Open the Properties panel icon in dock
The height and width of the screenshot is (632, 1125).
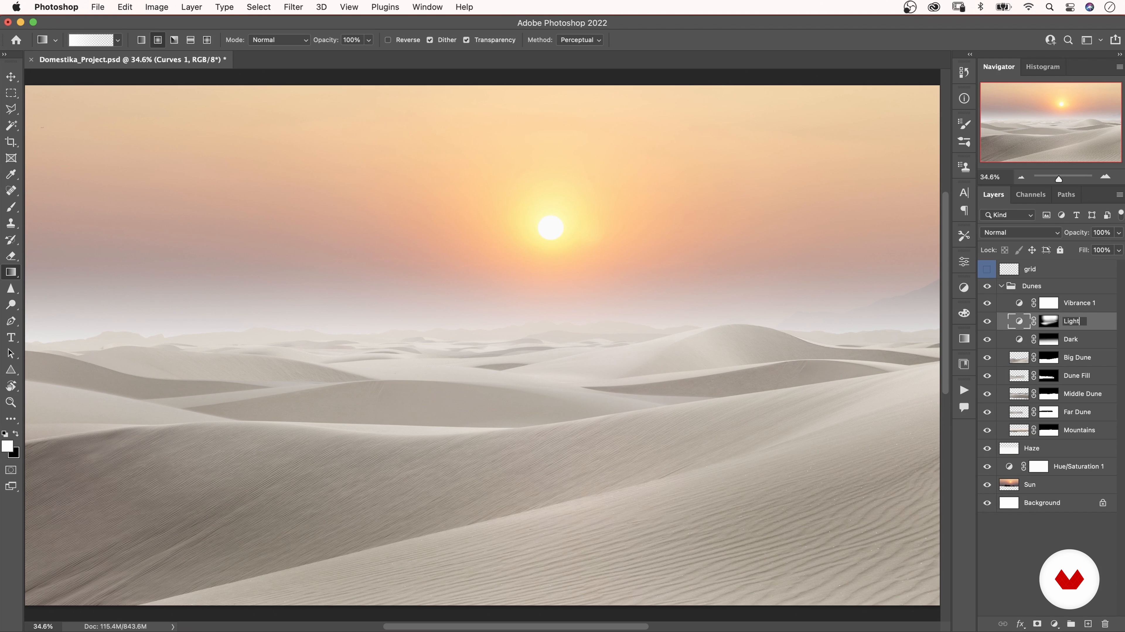coord(964,262)
